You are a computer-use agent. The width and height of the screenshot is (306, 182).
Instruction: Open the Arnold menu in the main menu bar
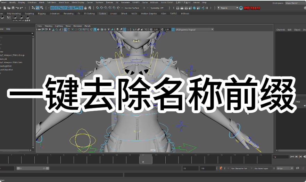click(x=196, y=2)
